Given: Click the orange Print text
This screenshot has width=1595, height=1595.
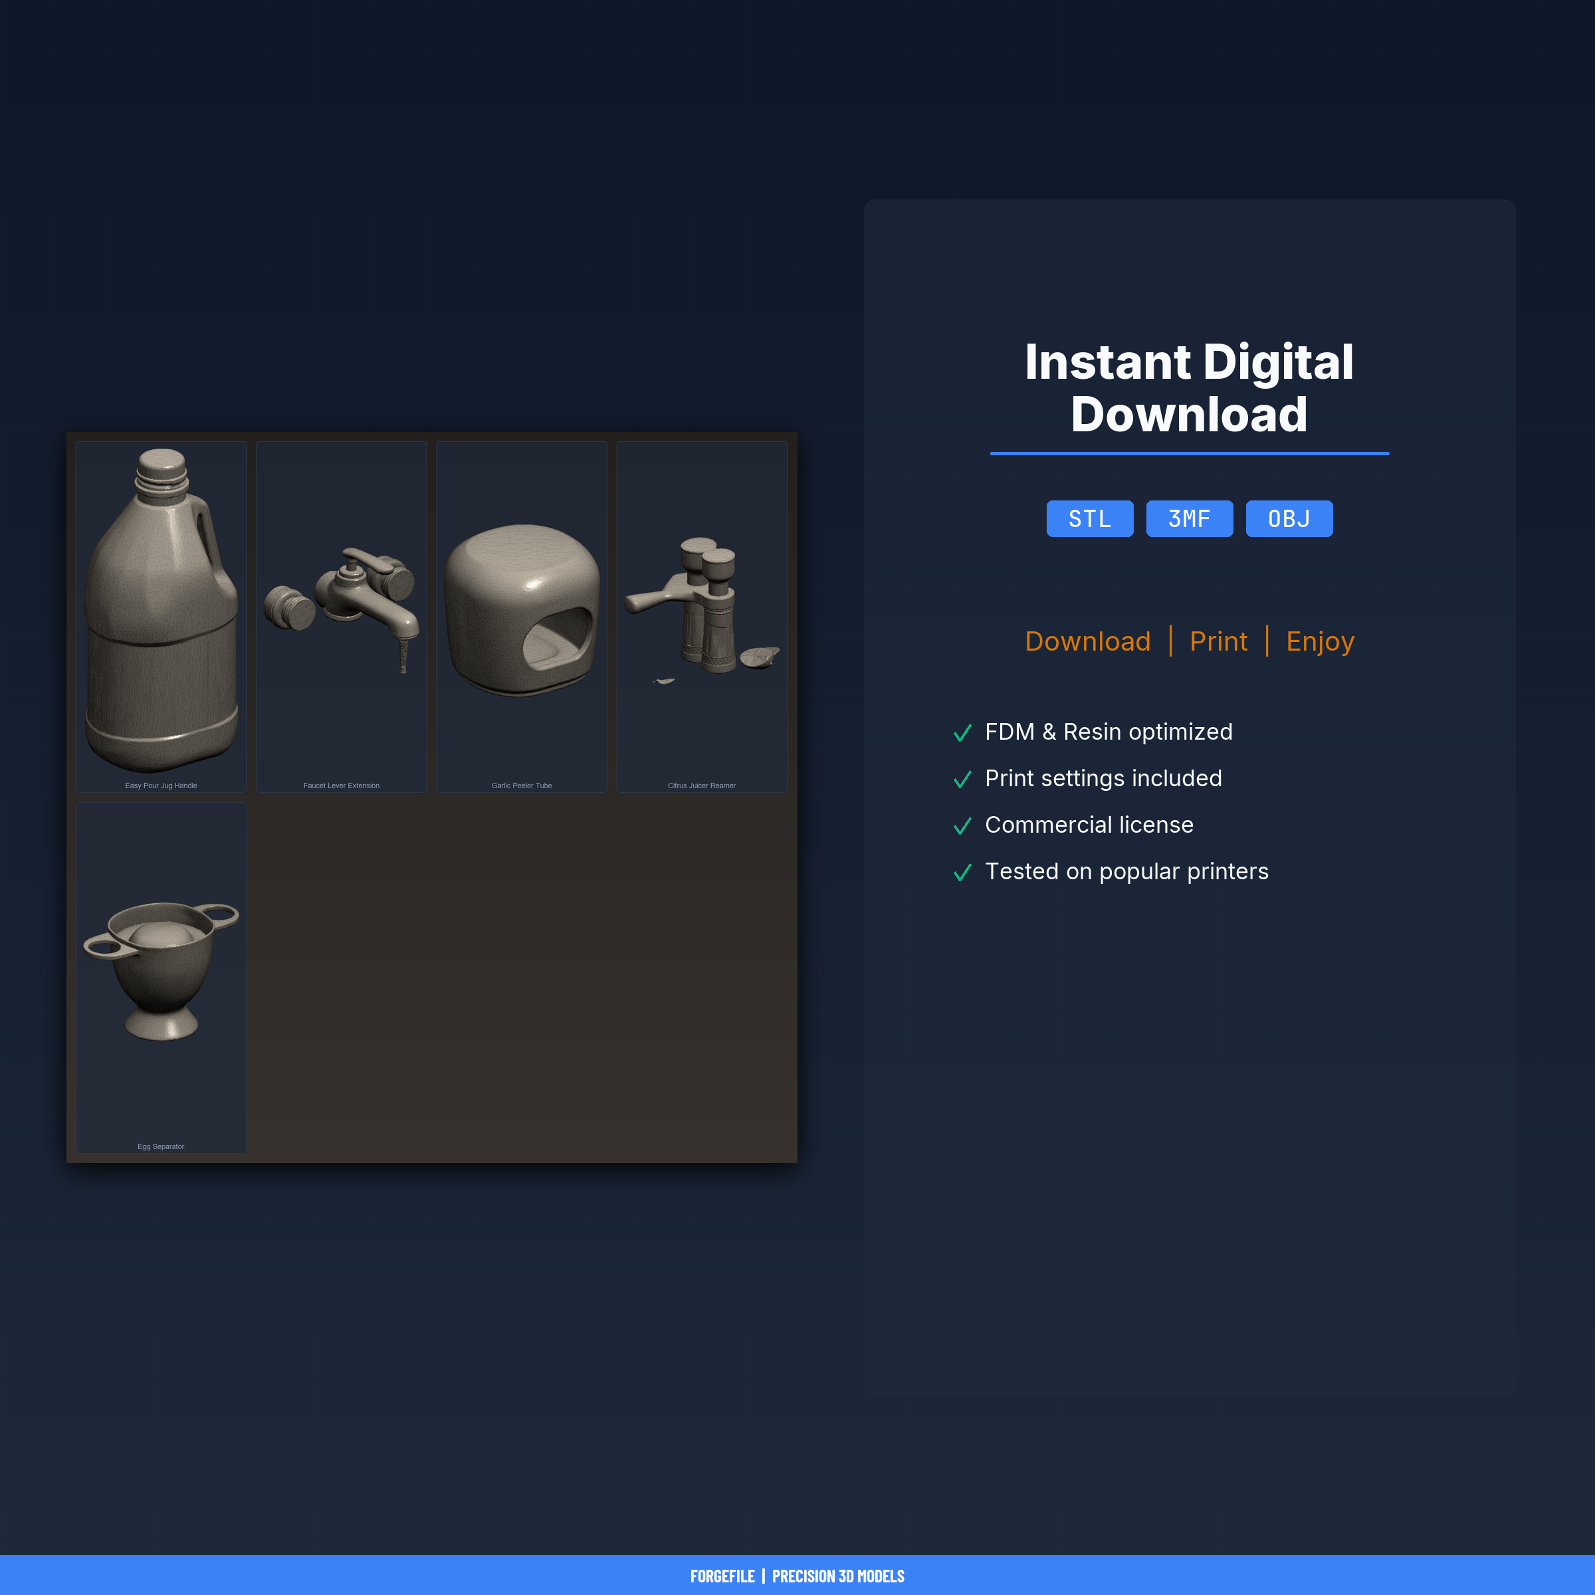Looking at the screenshot, I should [x=1219, y=641].
